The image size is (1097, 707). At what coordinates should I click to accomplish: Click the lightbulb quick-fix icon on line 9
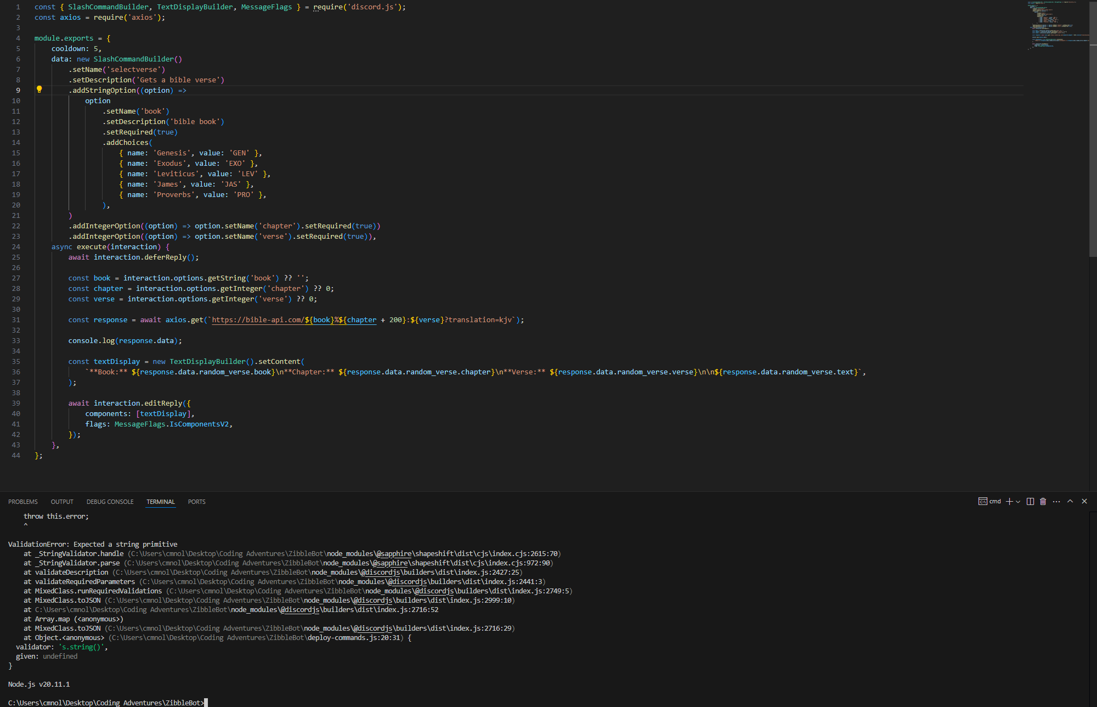[39, 89]
